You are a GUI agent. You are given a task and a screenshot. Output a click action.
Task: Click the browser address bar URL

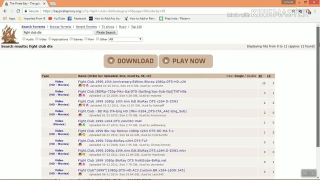coord(104,11)
